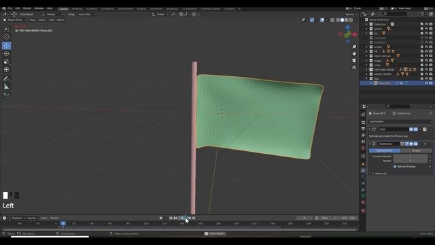Remove the Subdivision modifier with X
The image size is (435, 245).
(x=425, y=144)
